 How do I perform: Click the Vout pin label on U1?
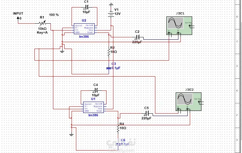tap(99, 111)
